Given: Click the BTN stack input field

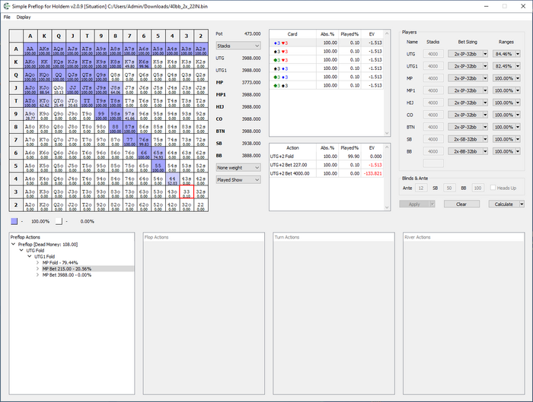Looking at the screenshot, I should [433, 127].
